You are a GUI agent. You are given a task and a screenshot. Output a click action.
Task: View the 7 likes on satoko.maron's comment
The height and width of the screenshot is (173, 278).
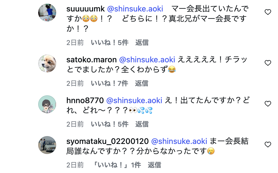point(110,83)
